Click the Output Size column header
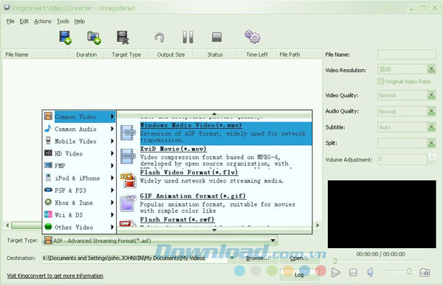 171,54
